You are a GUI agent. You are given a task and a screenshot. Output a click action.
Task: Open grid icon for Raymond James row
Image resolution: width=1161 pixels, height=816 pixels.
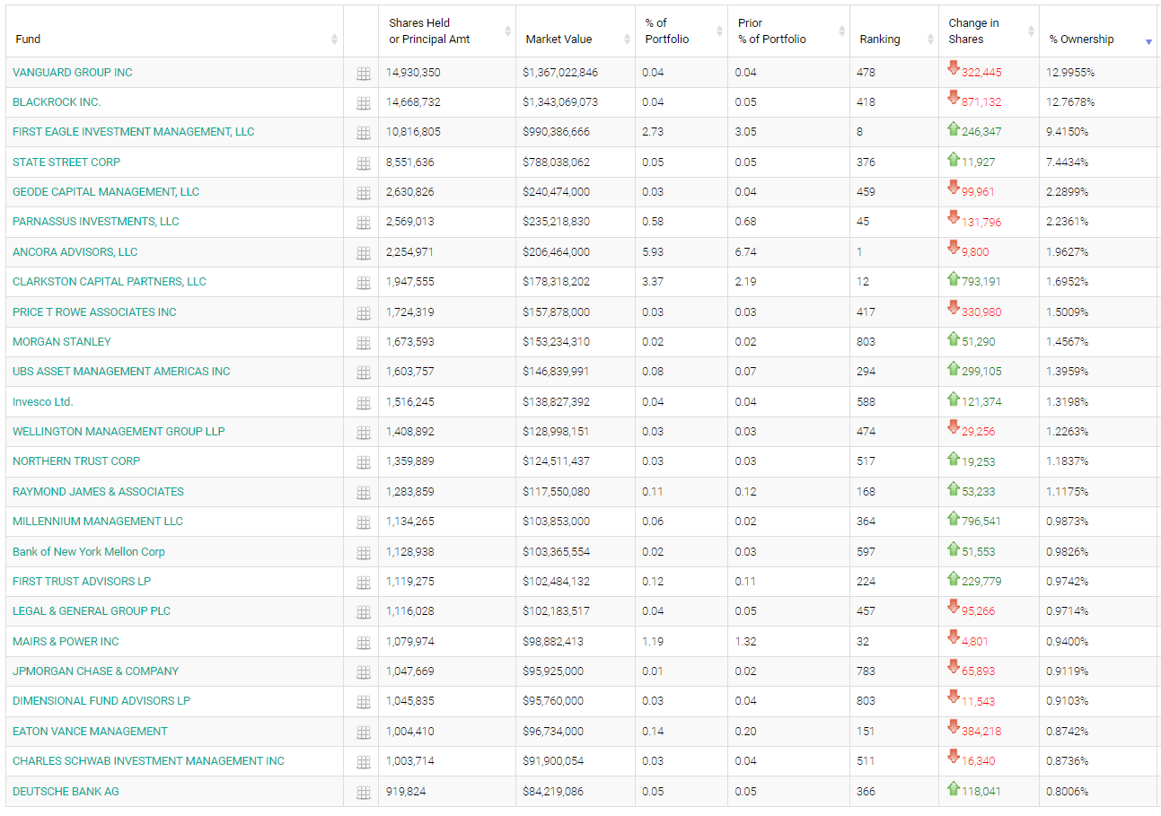click(364, 493)
